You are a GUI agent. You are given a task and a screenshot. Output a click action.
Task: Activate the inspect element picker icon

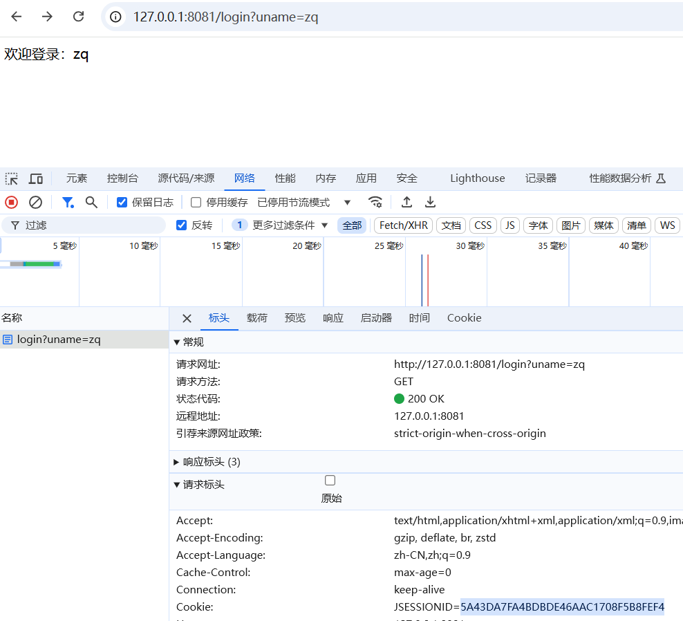[x=11, y=178]
